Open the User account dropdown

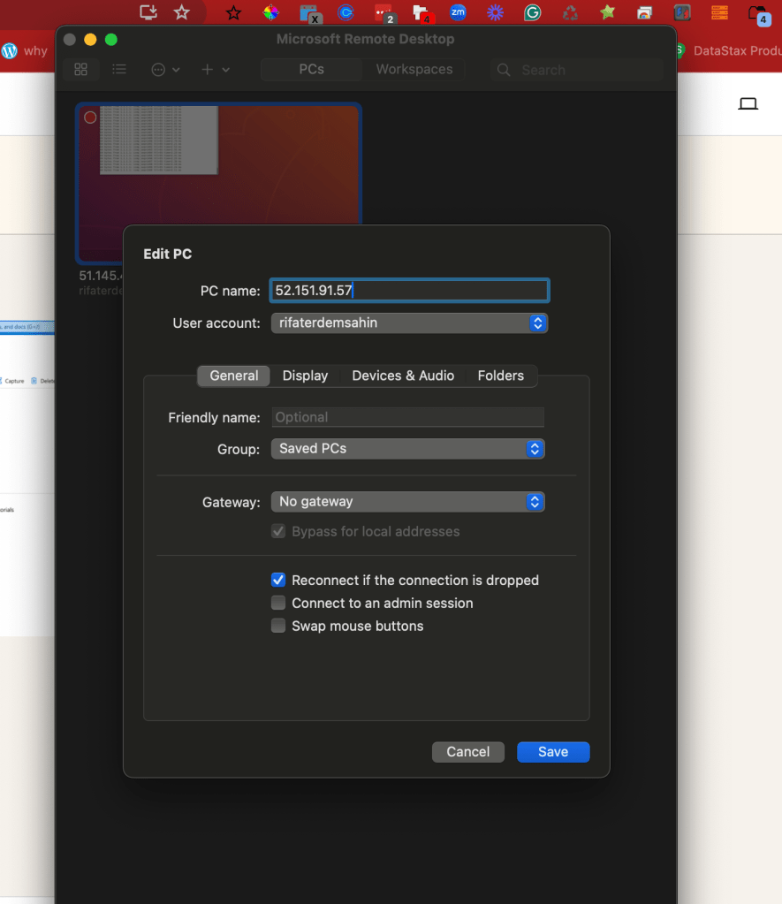tap(409, 323)
